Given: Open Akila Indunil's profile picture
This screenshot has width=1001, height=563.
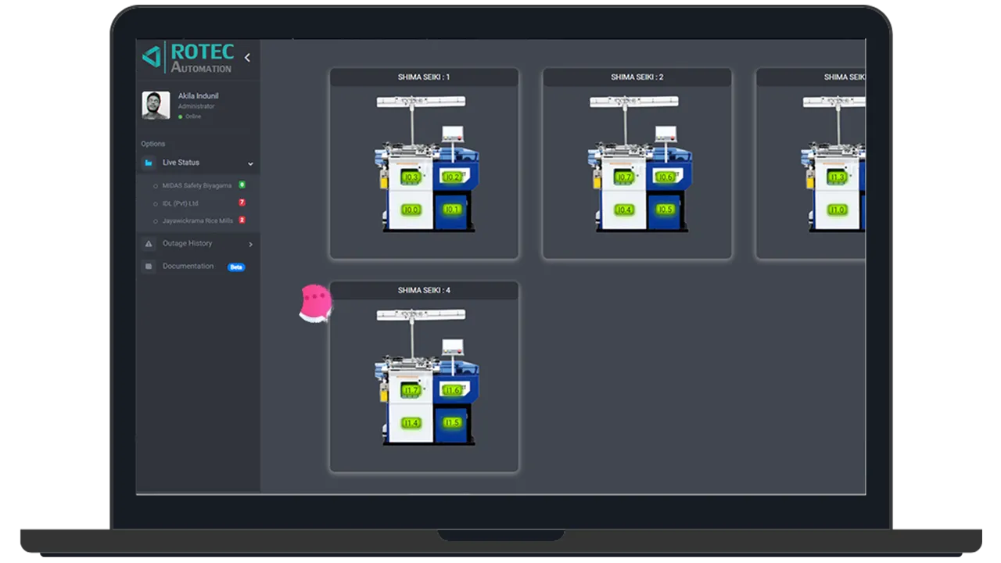Looking at the screenshot, I should [156, 106].
